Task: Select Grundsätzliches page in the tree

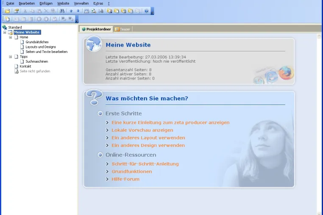Action: tap(37, 42)
